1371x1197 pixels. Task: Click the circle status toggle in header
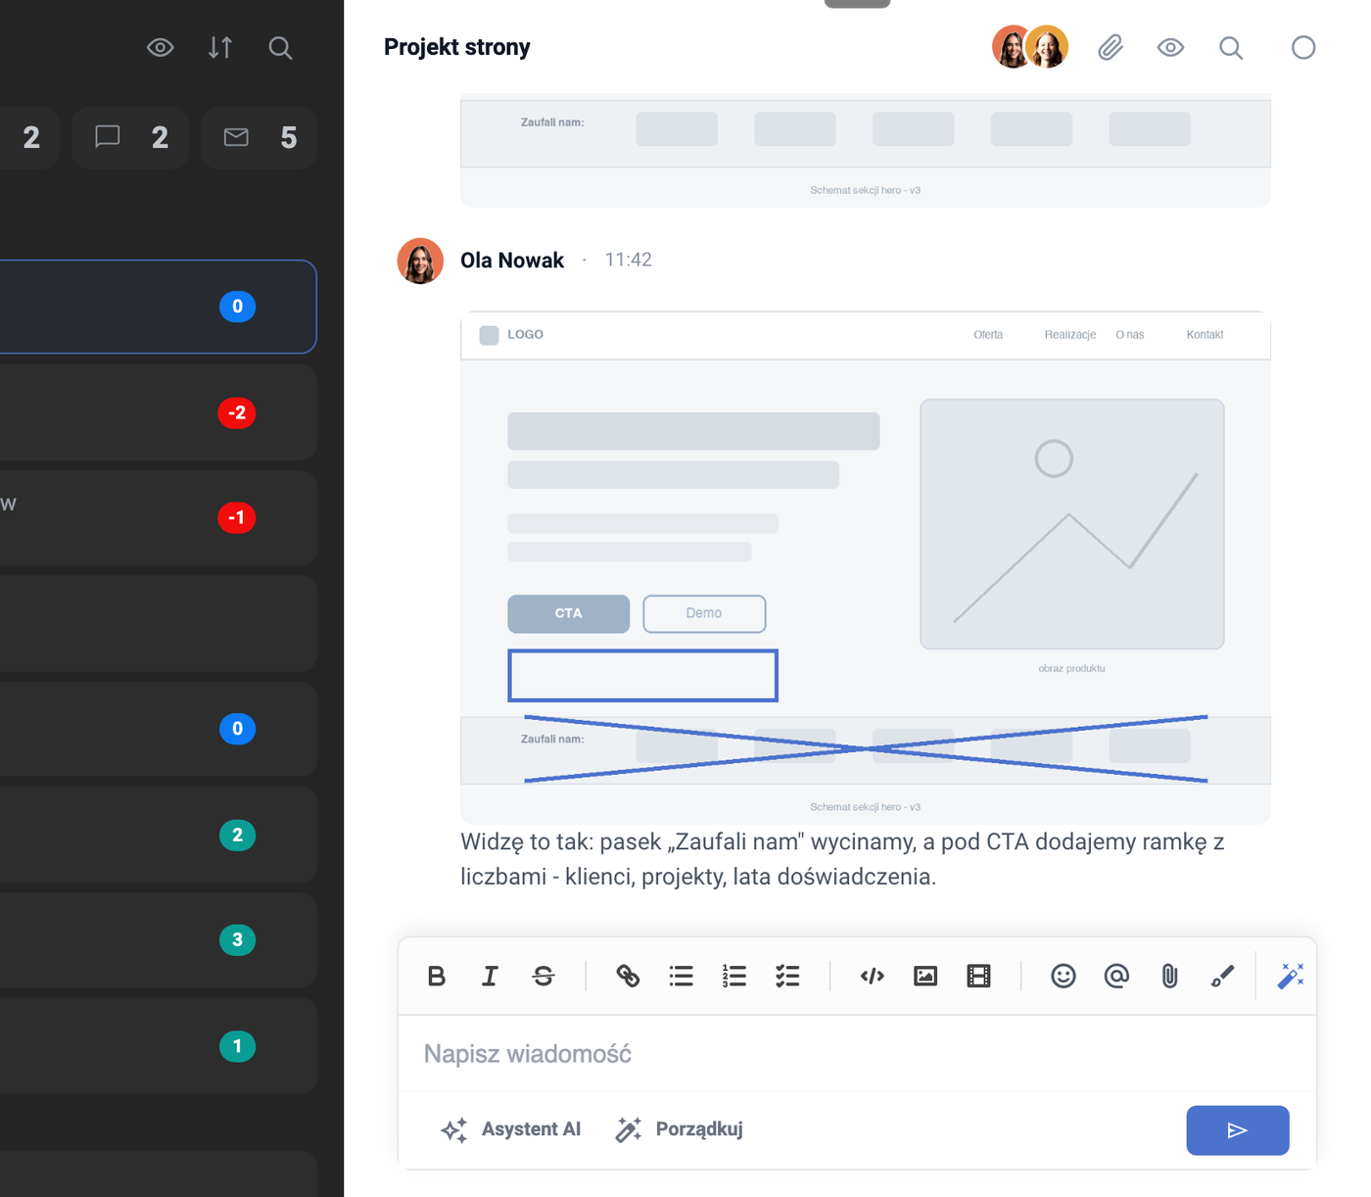pyautogui.click(x=1303, y=47)
